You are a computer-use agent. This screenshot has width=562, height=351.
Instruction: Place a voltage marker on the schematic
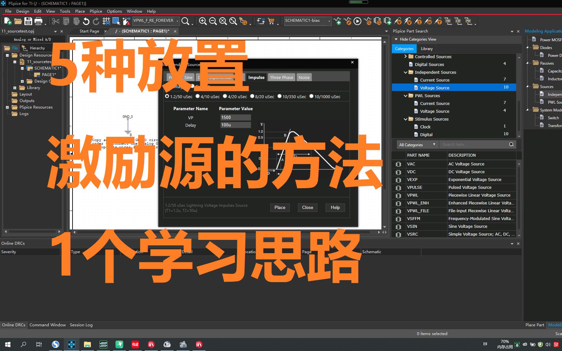[399, 21]
